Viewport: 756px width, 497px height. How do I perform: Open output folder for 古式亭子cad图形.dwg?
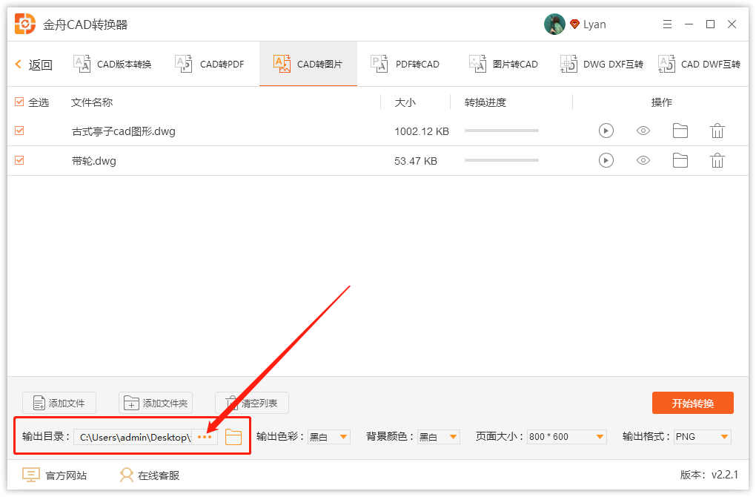click(680, 131)
